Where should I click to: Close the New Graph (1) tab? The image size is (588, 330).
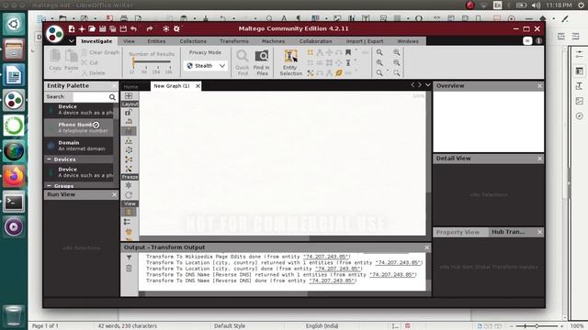pyautogui.click(x=198, y=86)
